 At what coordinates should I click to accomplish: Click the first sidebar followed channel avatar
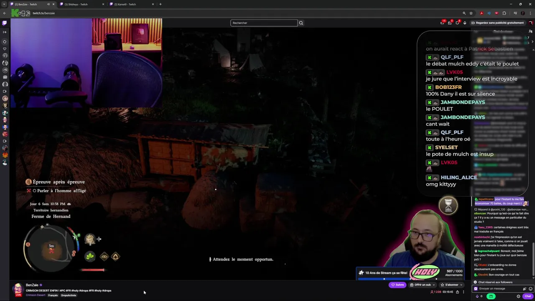click(5, 55)
